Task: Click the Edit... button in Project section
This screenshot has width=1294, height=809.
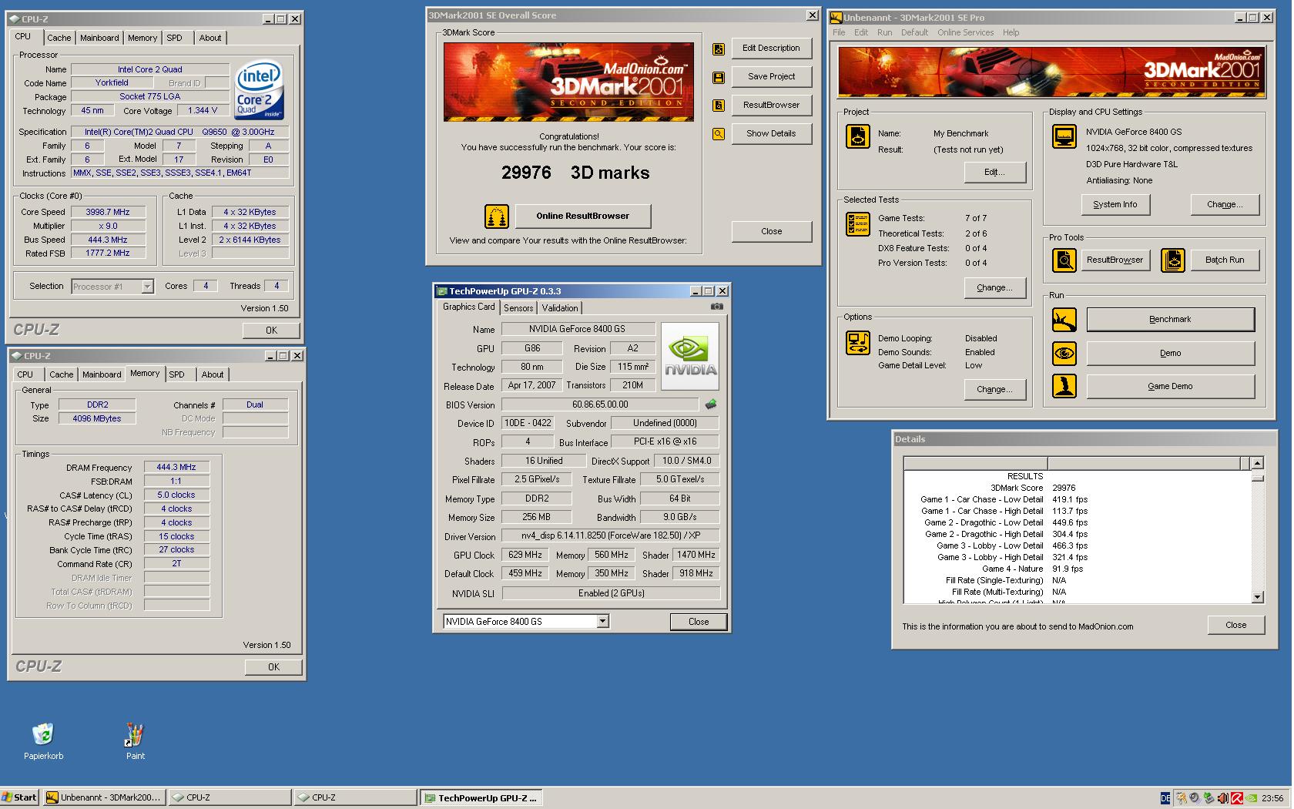Action: pos(994,172)
